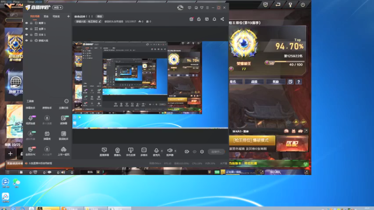Toggle the lock on the 穿越火线 layer
Image resolution: width=374 pixels, height=210 pixels.
pos(31,41)
